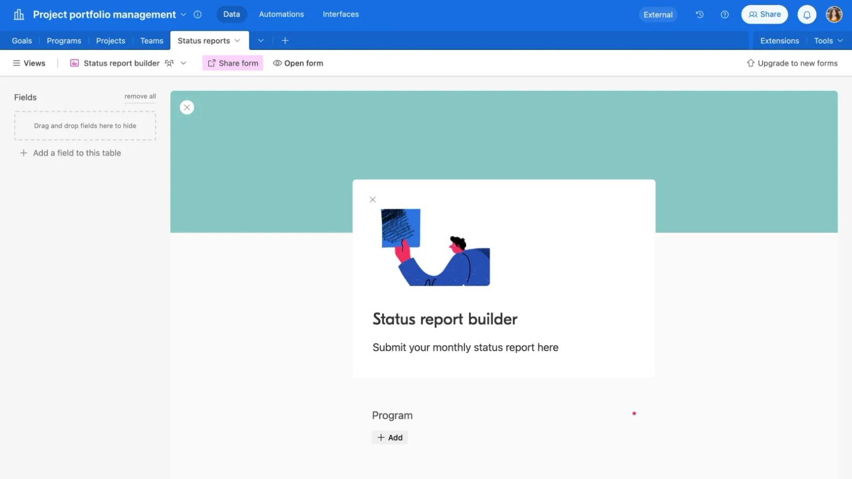The height and width of the screenshot is (479, 852).
Task: Add a new table with plus icon
Action: click(285, 40)
